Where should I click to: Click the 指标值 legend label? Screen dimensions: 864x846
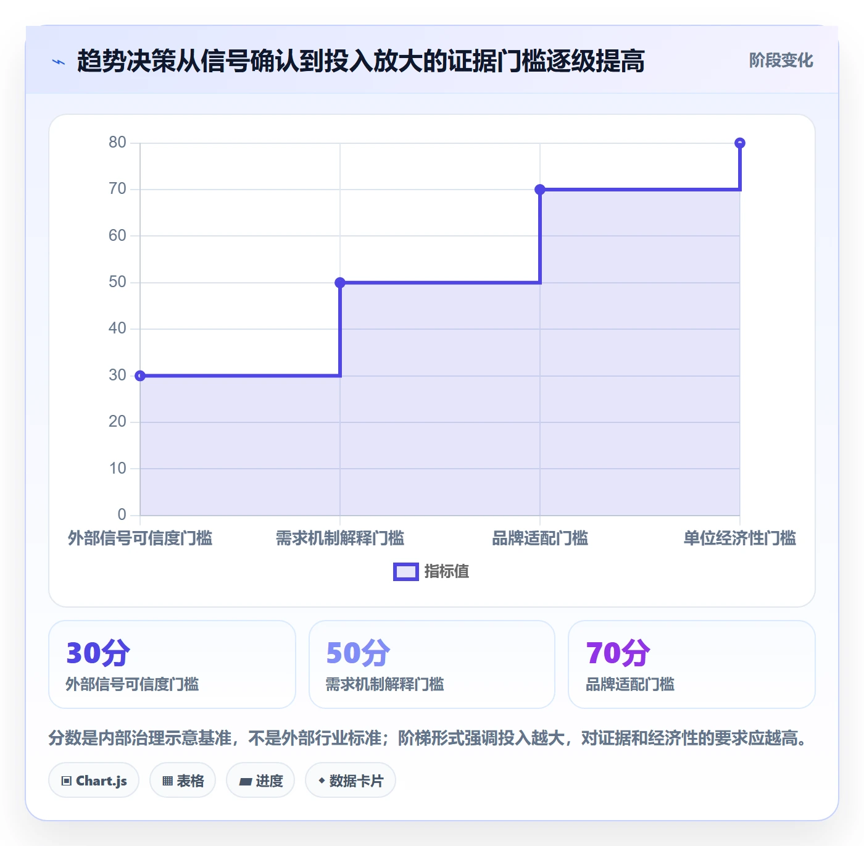(x=447, y=572)
